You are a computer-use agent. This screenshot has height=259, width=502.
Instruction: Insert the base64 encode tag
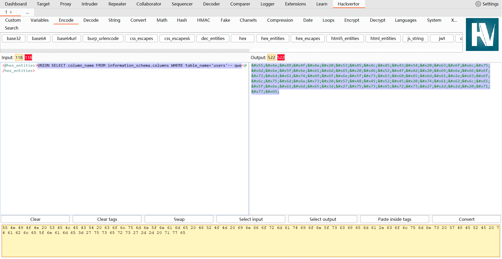point(39,38)
